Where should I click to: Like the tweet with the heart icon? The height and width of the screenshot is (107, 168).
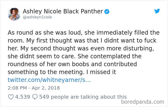point(11,97)
